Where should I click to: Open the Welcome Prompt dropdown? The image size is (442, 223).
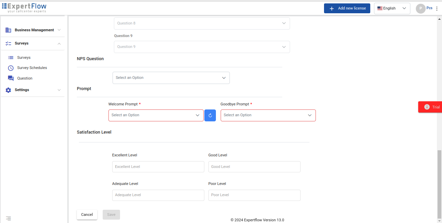pyautogui.click(x=156, y=115)
